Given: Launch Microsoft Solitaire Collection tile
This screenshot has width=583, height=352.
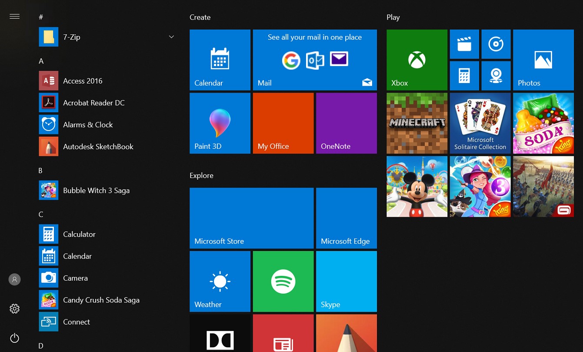Looking at the screenshot, I should tap(480, 123).
